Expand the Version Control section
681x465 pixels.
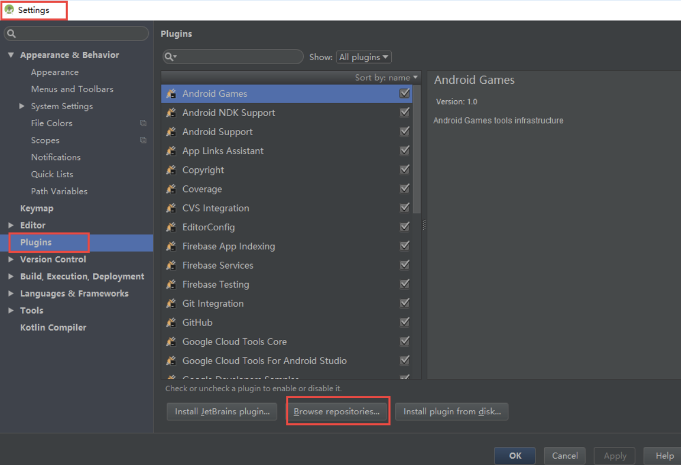pyautogui.click(x=11, y=260)
